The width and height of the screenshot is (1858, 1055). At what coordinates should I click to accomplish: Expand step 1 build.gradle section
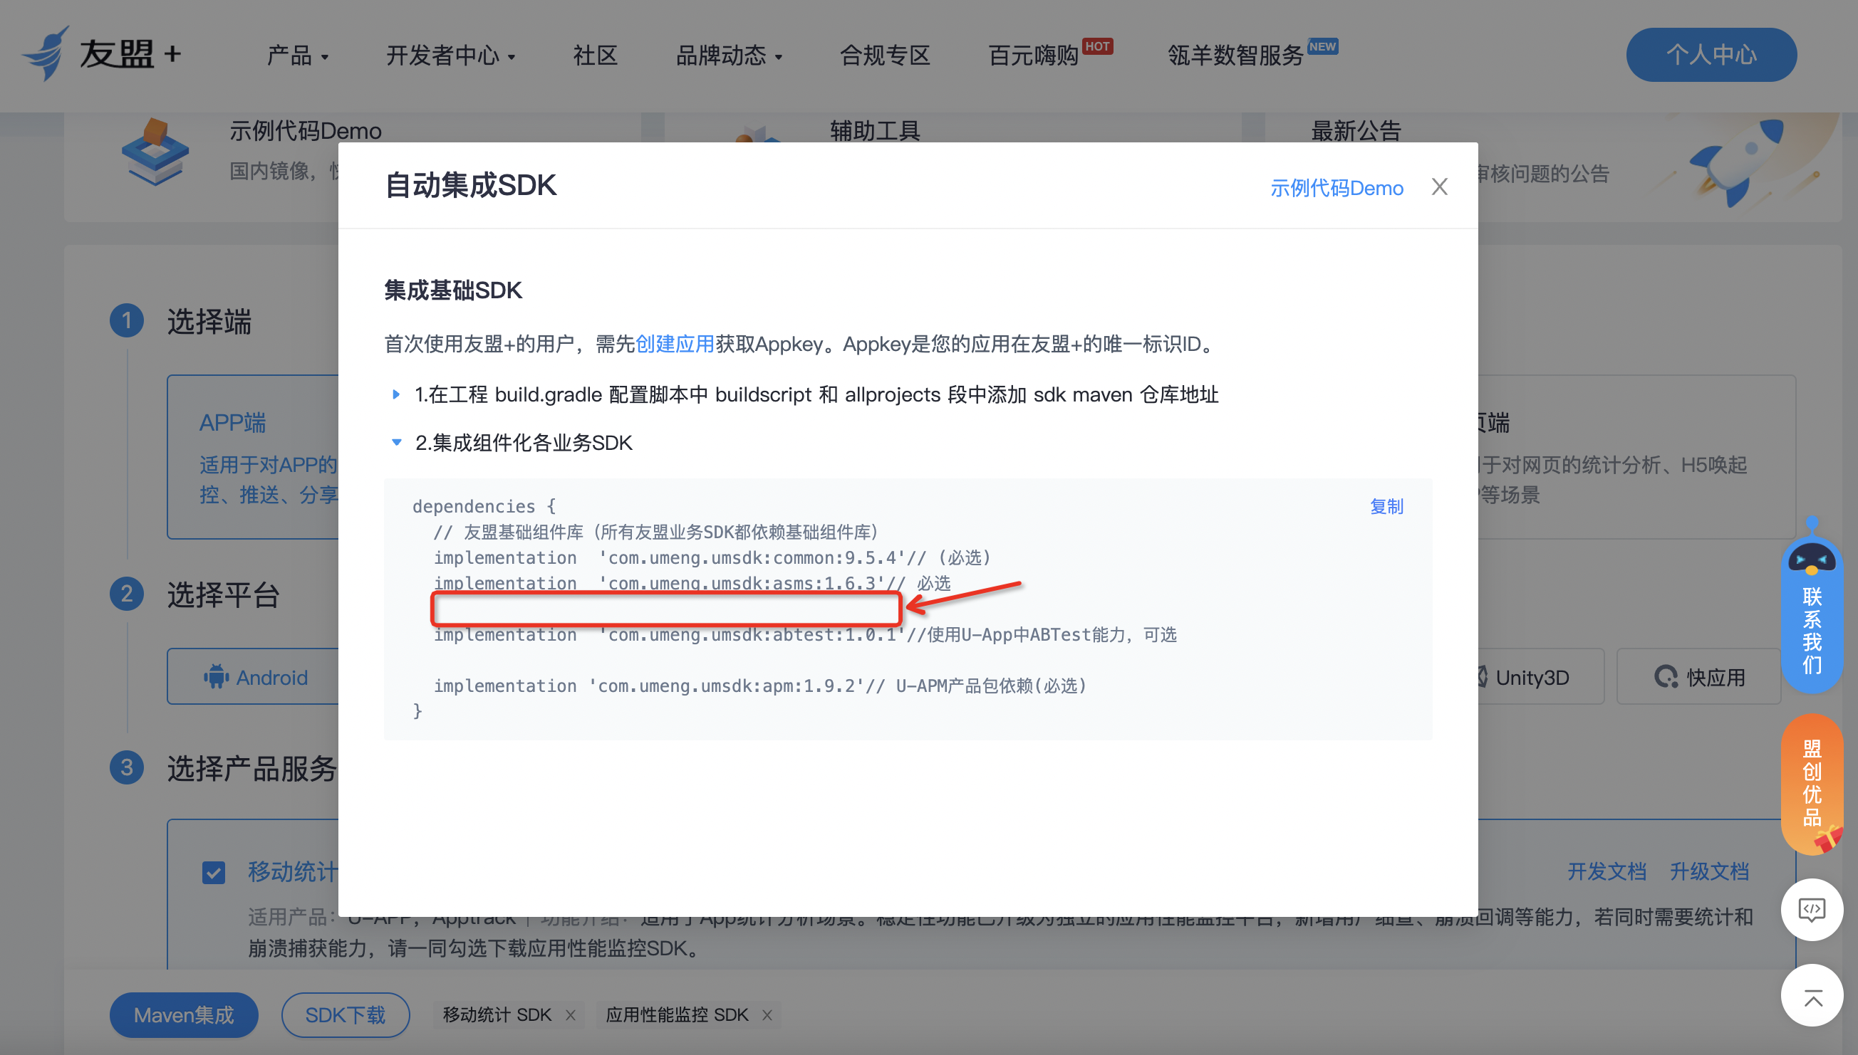(396, 394)
